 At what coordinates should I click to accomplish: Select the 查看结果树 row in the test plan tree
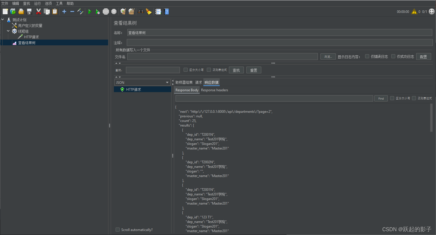(54, 43)
